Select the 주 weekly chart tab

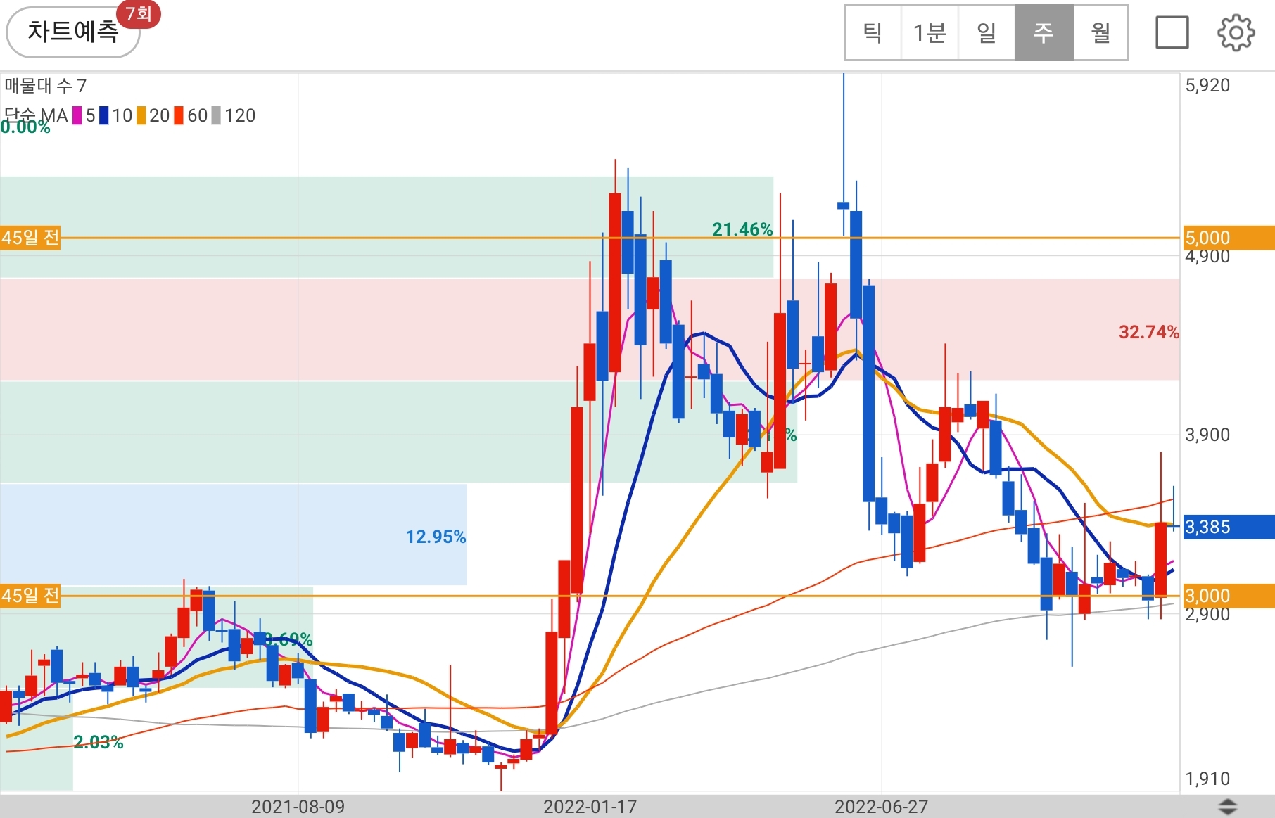click(x=1044, y=33)
